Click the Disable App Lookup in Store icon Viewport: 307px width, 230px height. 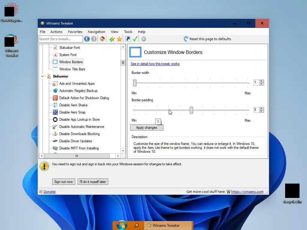[55, 119]
